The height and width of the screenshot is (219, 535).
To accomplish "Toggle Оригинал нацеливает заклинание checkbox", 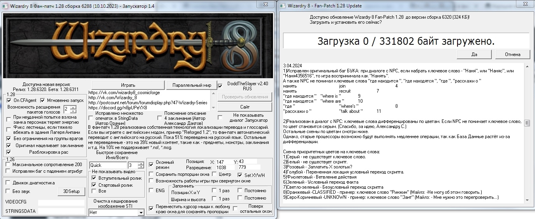I will pos(9,145).
